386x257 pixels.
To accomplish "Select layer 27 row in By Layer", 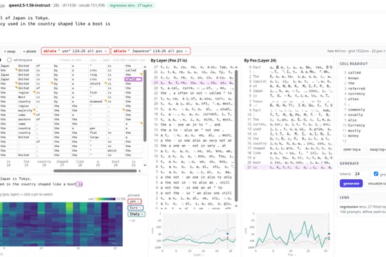I will point(192,67).
